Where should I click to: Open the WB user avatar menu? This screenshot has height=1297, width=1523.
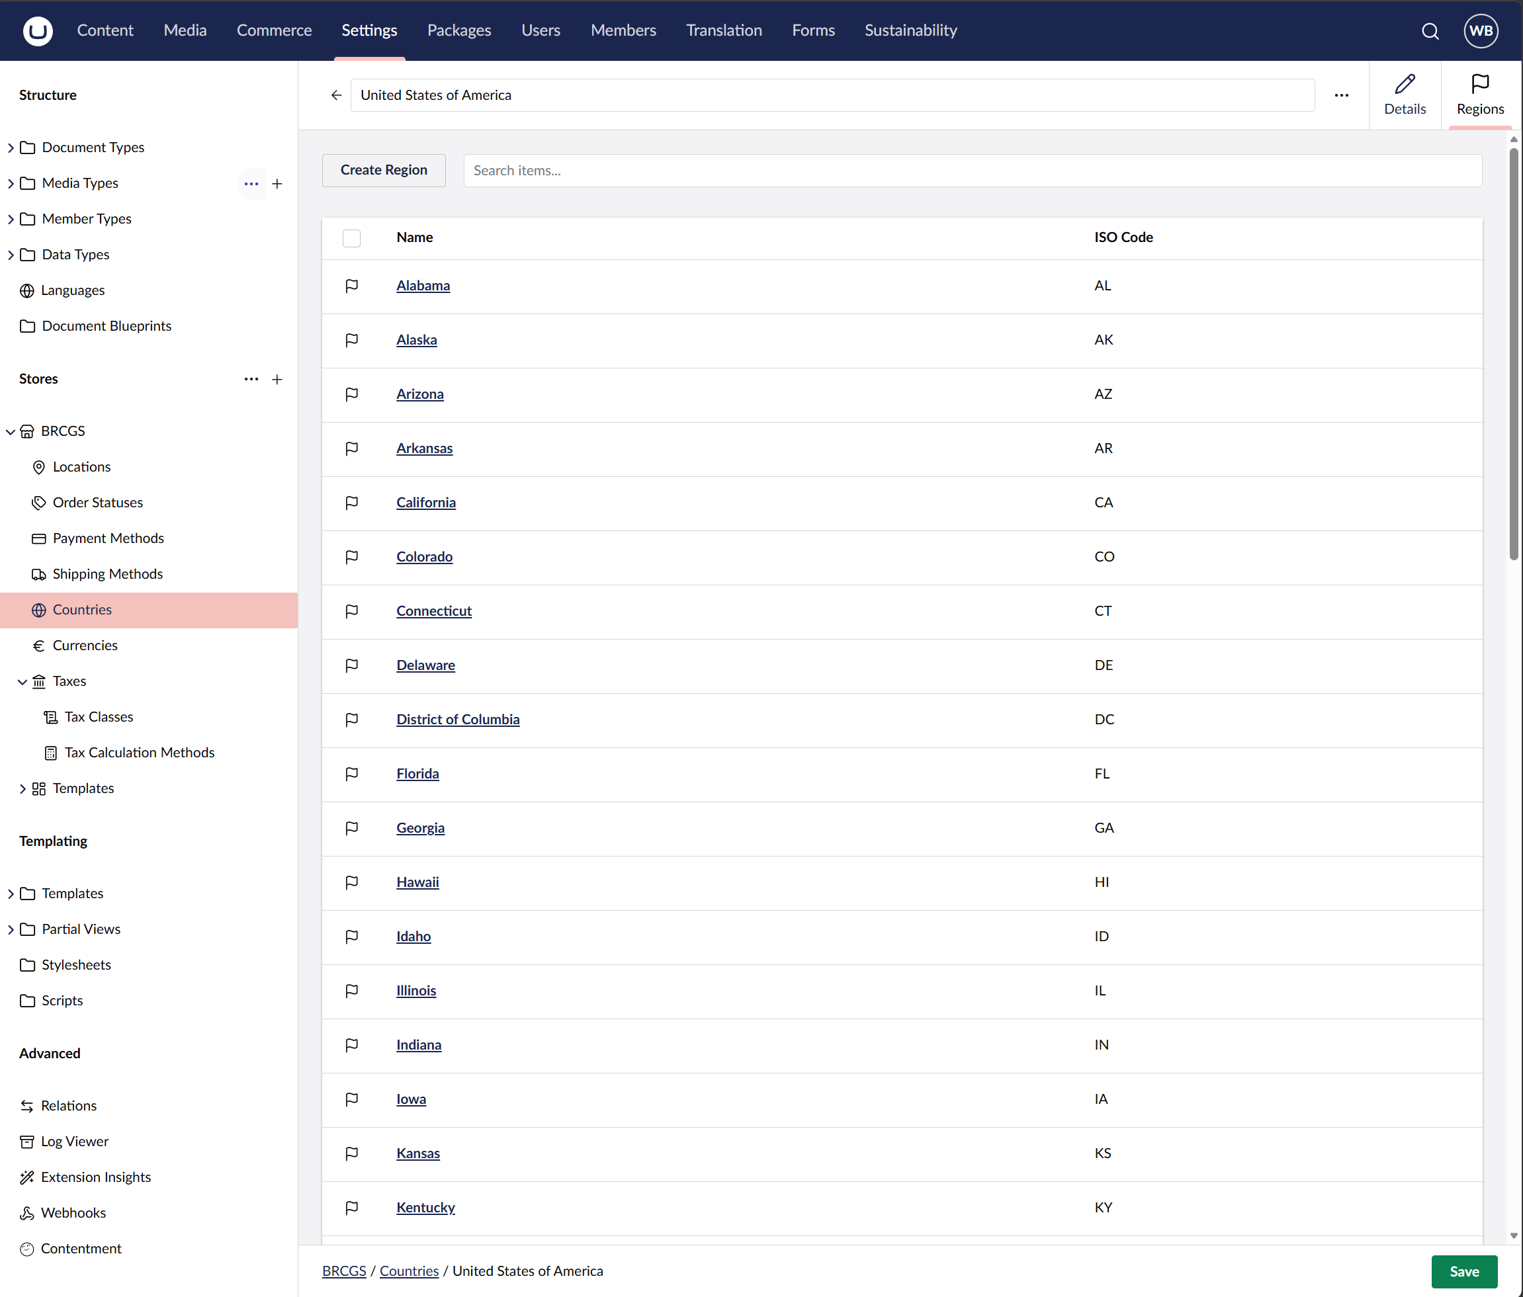1481,31
